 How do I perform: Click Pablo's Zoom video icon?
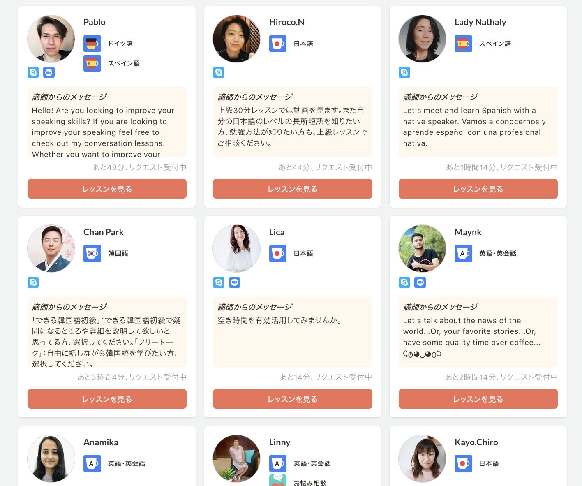point(49,73)
